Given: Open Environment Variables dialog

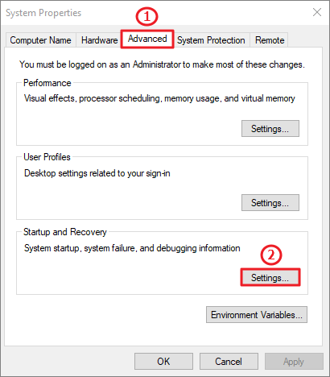Looking at the screenshot, I should tap(257, 315).
